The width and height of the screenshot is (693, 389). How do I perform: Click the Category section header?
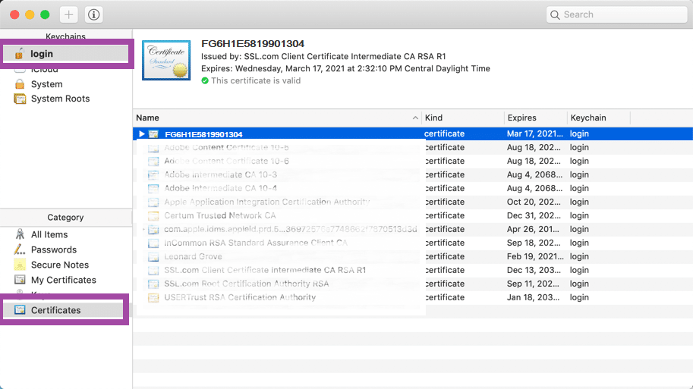[x=65, y=217]
